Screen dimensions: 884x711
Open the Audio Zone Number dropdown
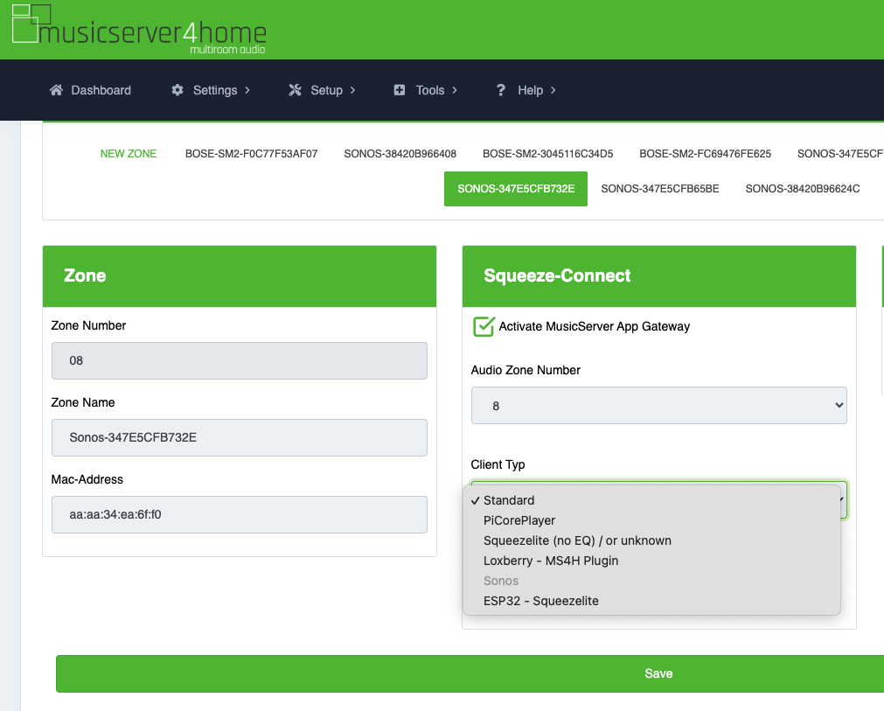(658, 406)
